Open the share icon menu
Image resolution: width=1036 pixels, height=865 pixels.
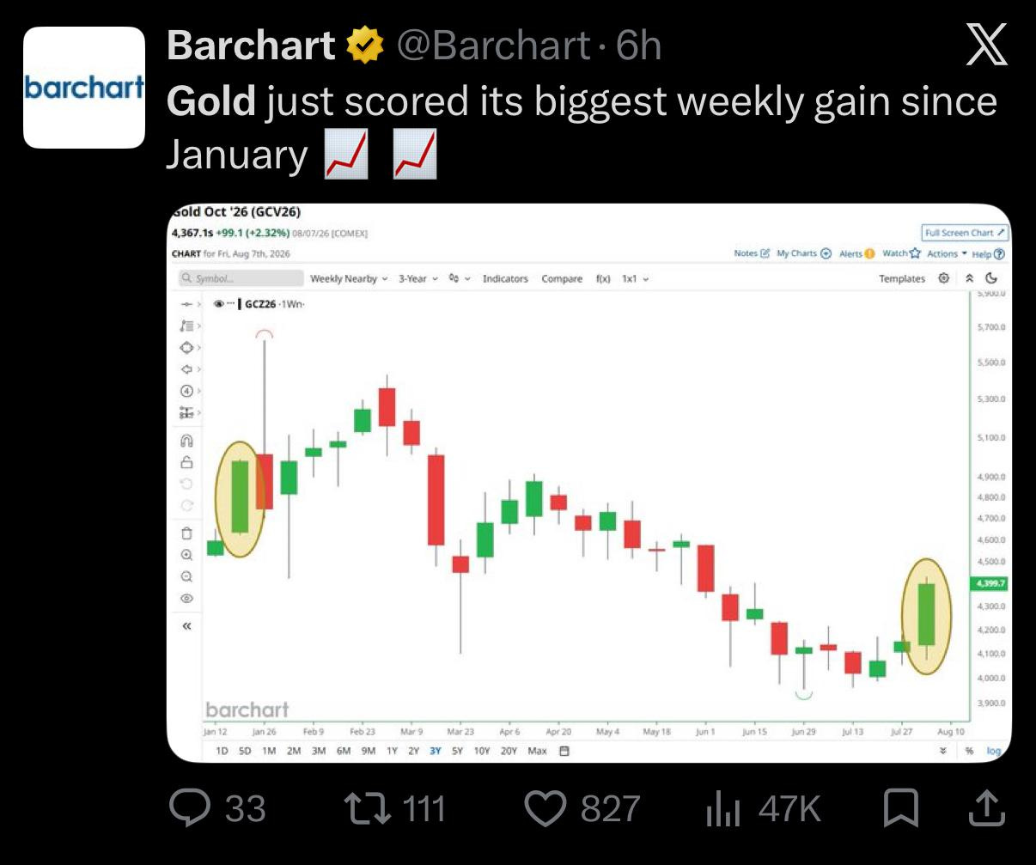pyautogui.click(x=986, y=808)
